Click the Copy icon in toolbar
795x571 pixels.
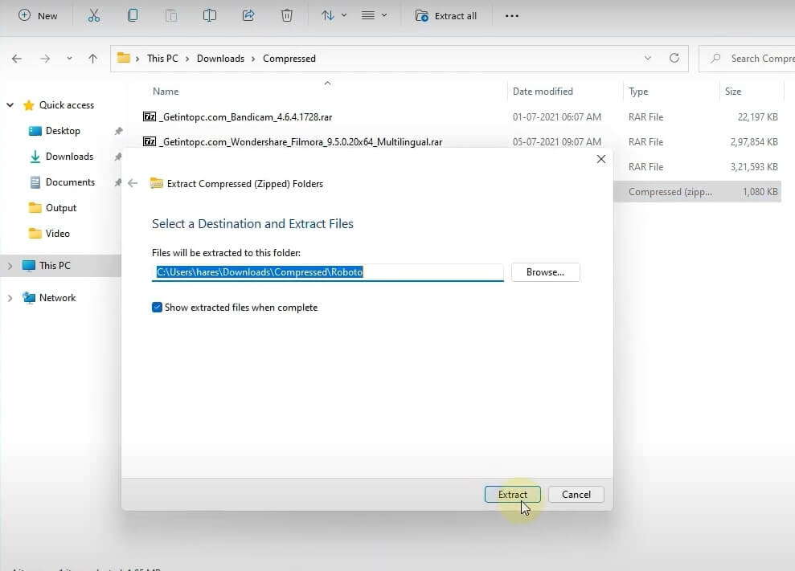(133, 15)
